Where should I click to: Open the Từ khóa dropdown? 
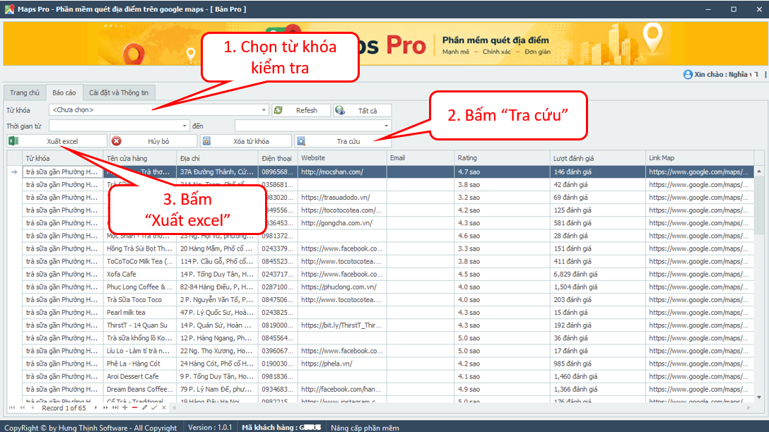point(264,110)
